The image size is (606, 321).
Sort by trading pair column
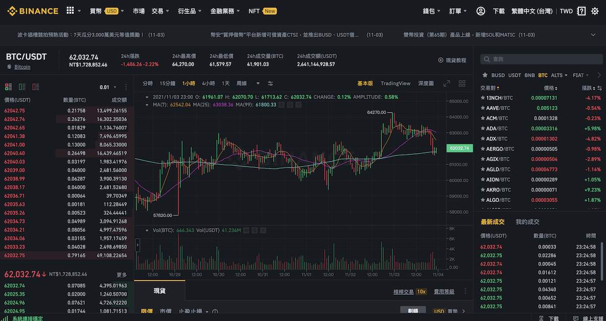click(489, 88)
